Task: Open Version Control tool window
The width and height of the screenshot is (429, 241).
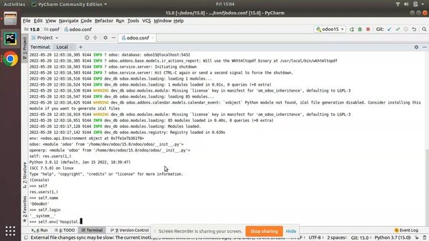Action: coord(129,230)
